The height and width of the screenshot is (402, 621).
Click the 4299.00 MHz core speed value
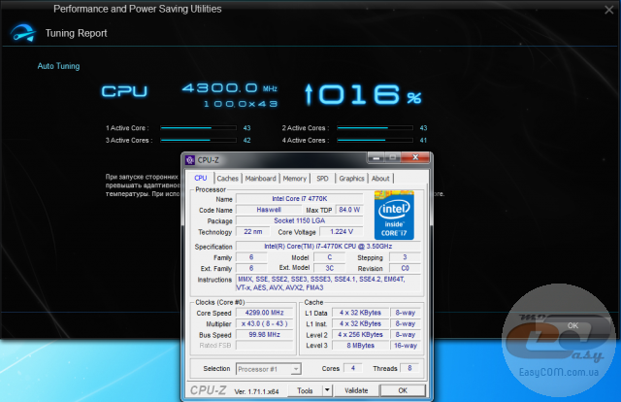[264, 313]
